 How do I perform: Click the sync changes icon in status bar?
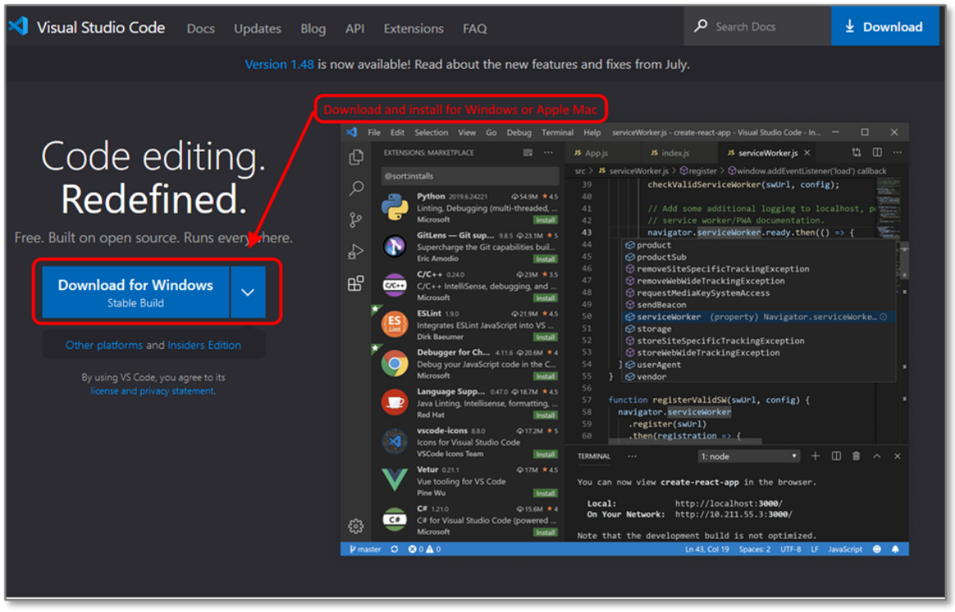click(x=394, y=549)
